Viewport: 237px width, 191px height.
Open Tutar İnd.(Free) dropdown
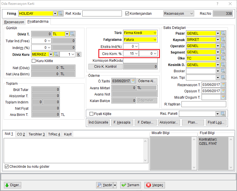(x=49, y=41)
